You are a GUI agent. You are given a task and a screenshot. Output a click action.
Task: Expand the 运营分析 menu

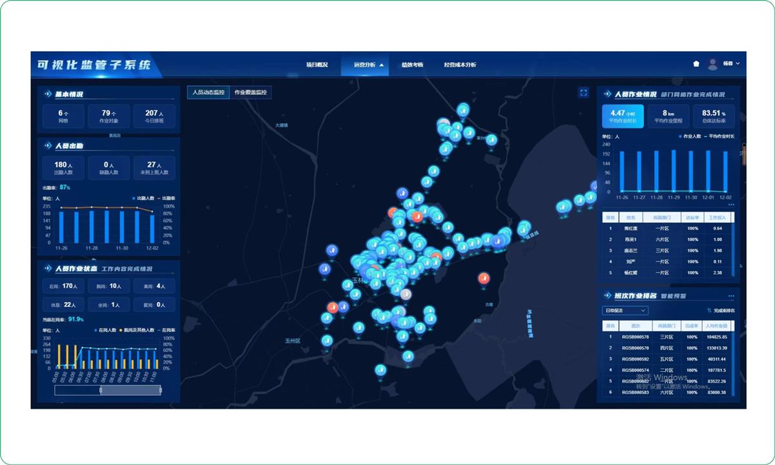pos(368,65)
